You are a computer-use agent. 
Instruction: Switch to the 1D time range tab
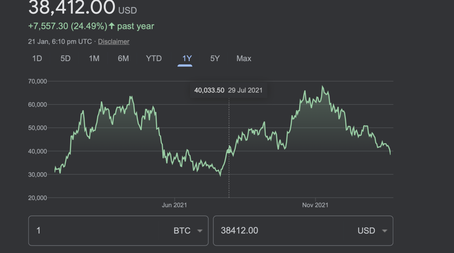point(37,58)
